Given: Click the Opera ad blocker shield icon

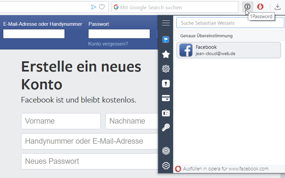Looking at the screenshot, I should [260, 7].
